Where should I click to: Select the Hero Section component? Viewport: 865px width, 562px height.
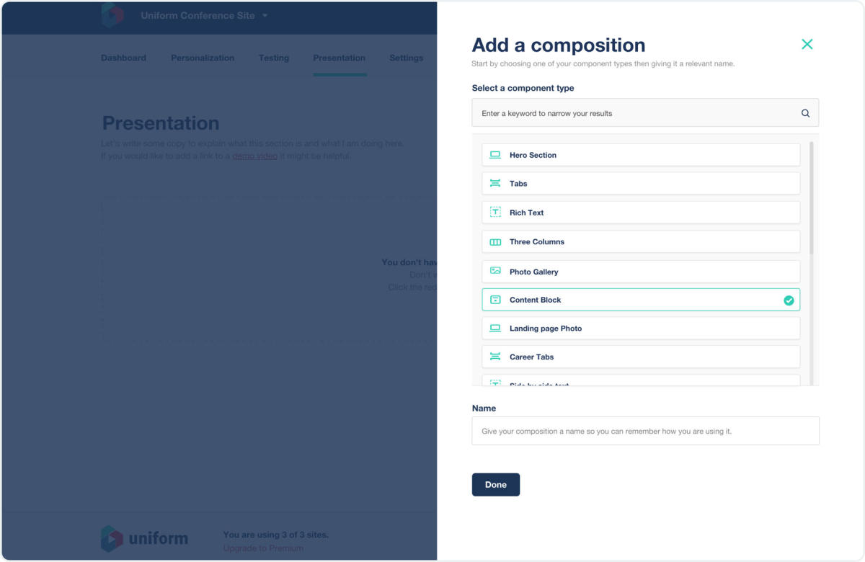coord(641,155)
